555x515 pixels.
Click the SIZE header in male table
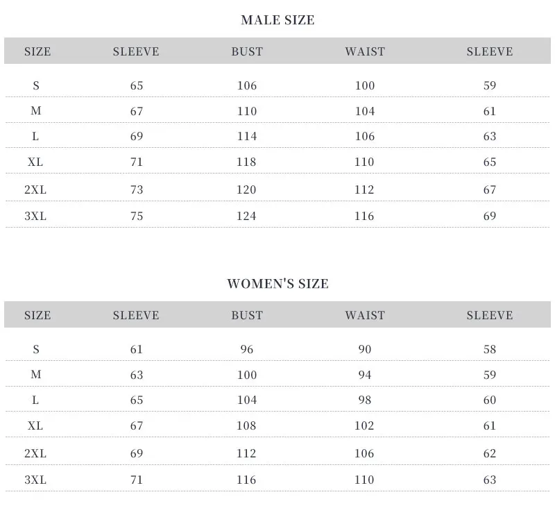[37, 51]
